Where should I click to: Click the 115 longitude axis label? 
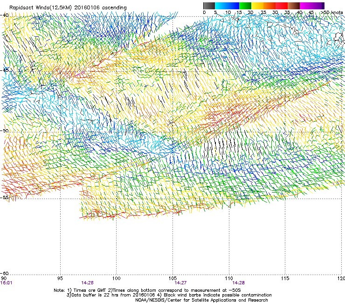[x=285, y=279]
